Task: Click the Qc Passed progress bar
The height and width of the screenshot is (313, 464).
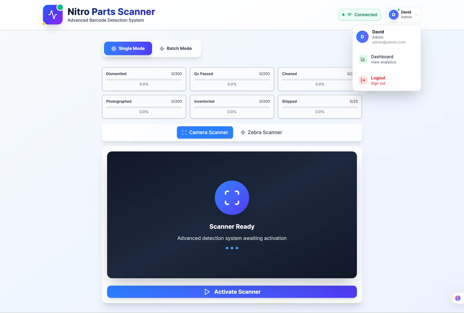Action: pos(232,80)
